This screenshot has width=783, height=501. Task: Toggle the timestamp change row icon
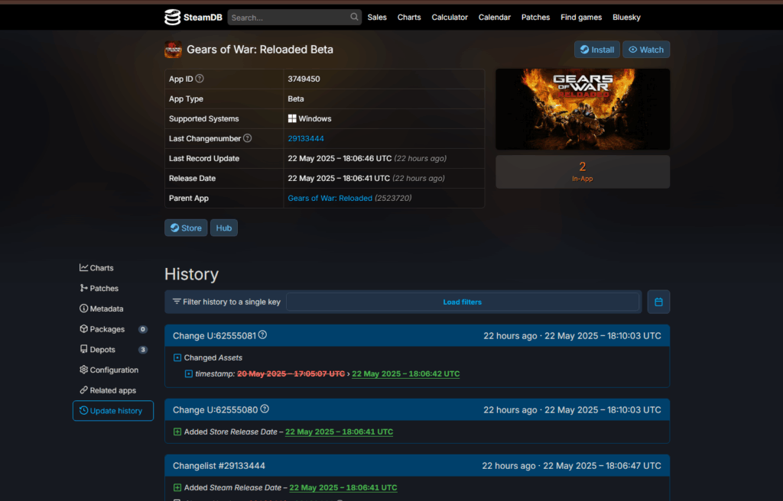point(189,373)
